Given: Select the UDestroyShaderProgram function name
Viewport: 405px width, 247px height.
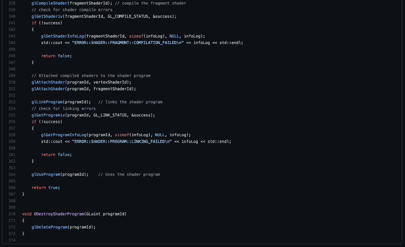Looking at the screenshot, I should coord(58,214).
